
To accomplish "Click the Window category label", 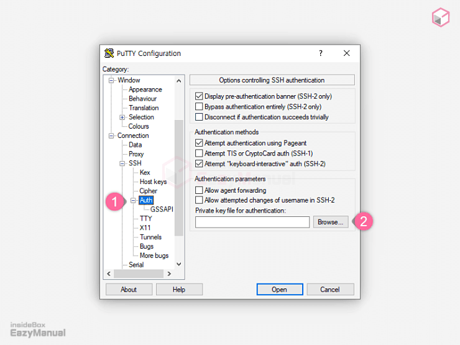I will point(129,80).
